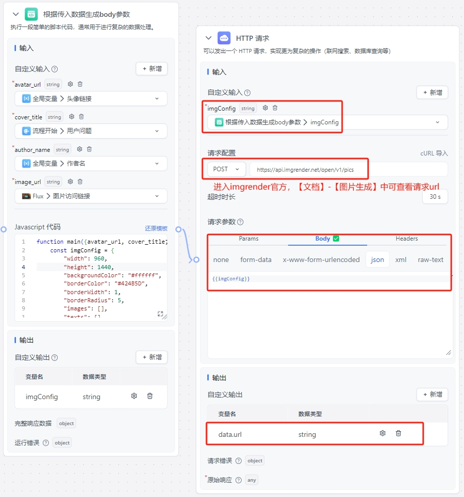This screenshot has width=464, height=497.
Task: Open the POST request method dropdown
Action: [227, 169]
